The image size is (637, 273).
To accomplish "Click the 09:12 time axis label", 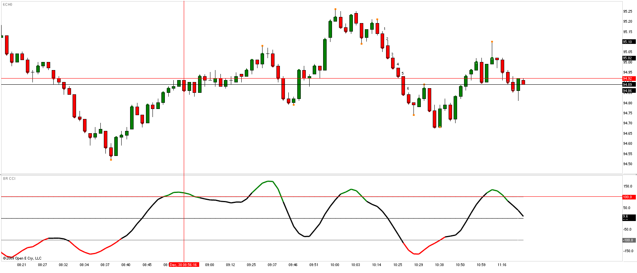I will 230,265.
